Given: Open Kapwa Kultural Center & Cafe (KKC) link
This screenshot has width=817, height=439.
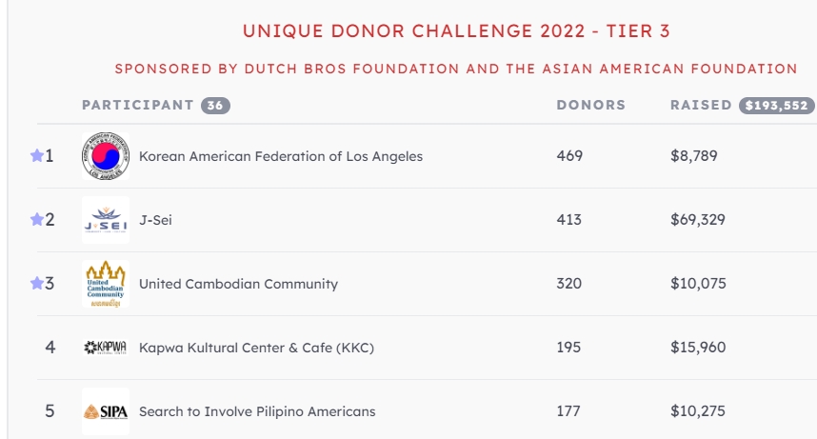Looking at the screenshot, I should pyautogui.click(x=256, y=348).
